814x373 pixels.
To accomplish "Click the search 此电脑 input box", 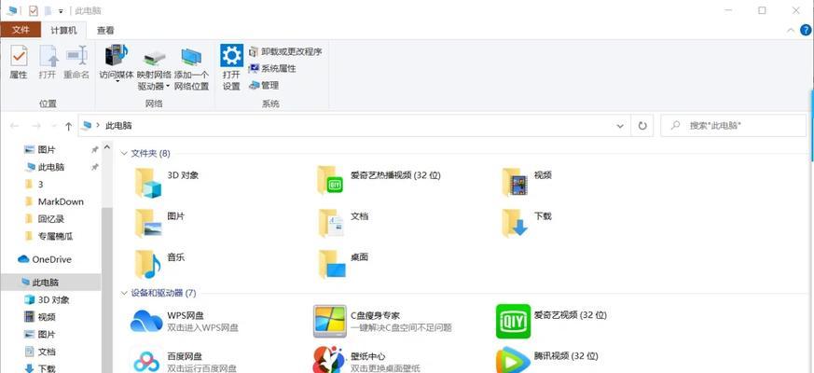I will point(733,126).
